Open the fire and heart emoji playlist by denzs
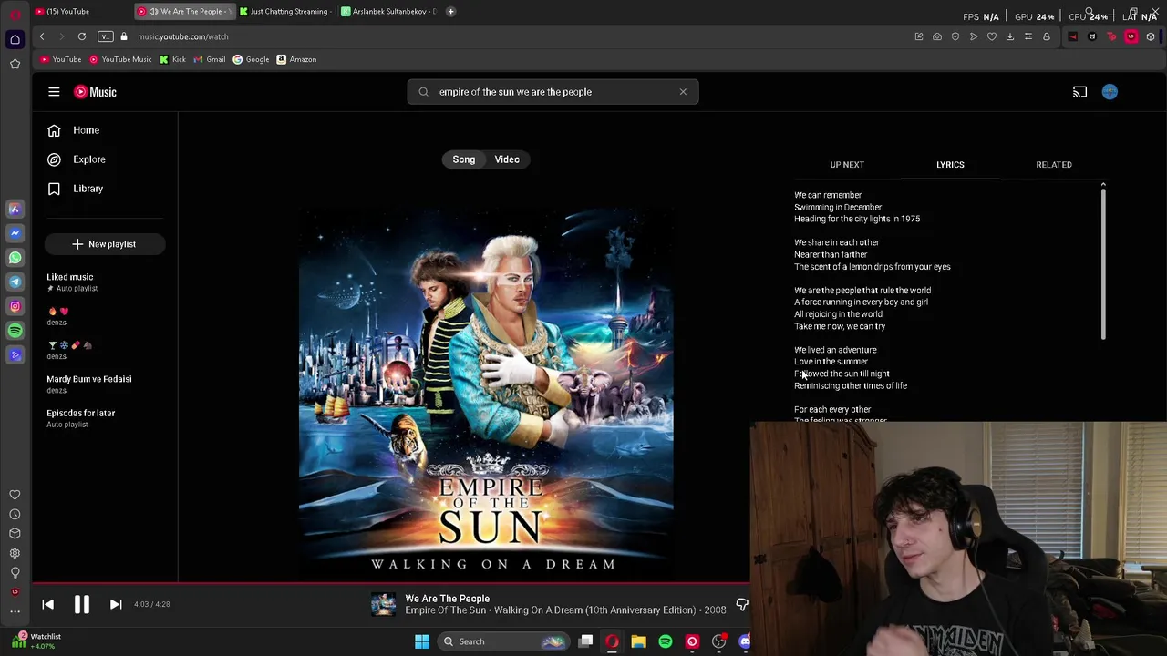This screenshot has height=656, width=1167. [x=57, y=316]
